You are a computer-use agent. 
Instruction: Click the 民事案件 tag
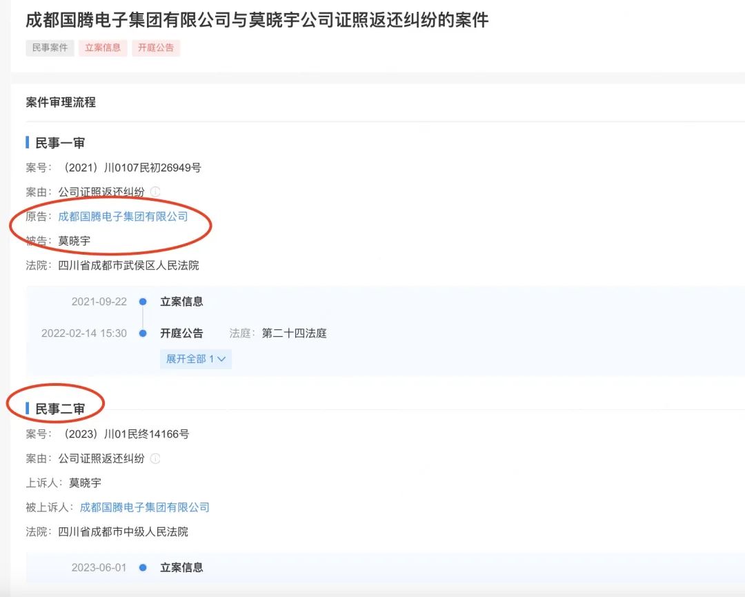tap(50, 48)
